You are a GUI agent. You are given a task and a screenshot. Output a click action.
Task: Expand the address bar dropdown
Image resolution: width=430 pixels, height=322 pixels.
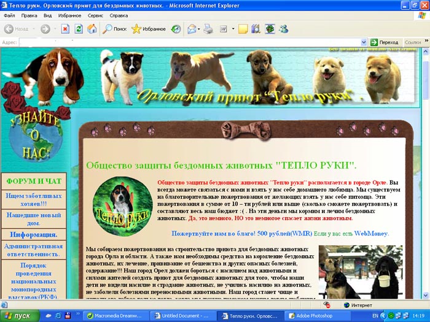[364, 42]
